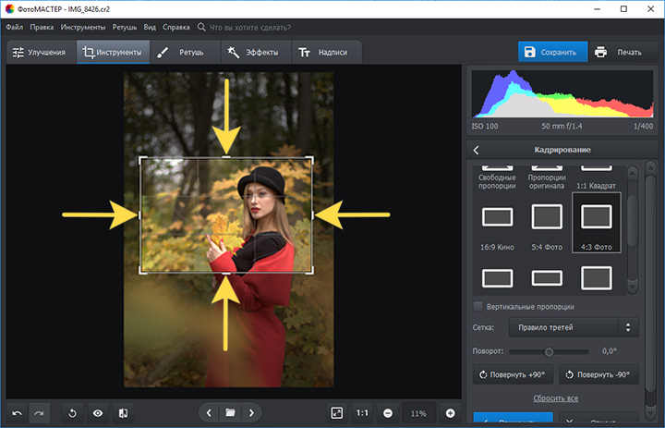
Task: Click the reset rotation icon in bottom toolbar
Action: tap(72, 413)
